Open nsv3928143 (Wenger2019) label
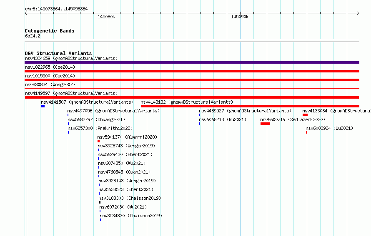 (x=127, y=181)
